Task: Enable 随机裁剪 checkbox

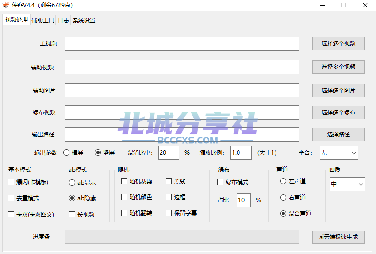Action: coord(124,181)
